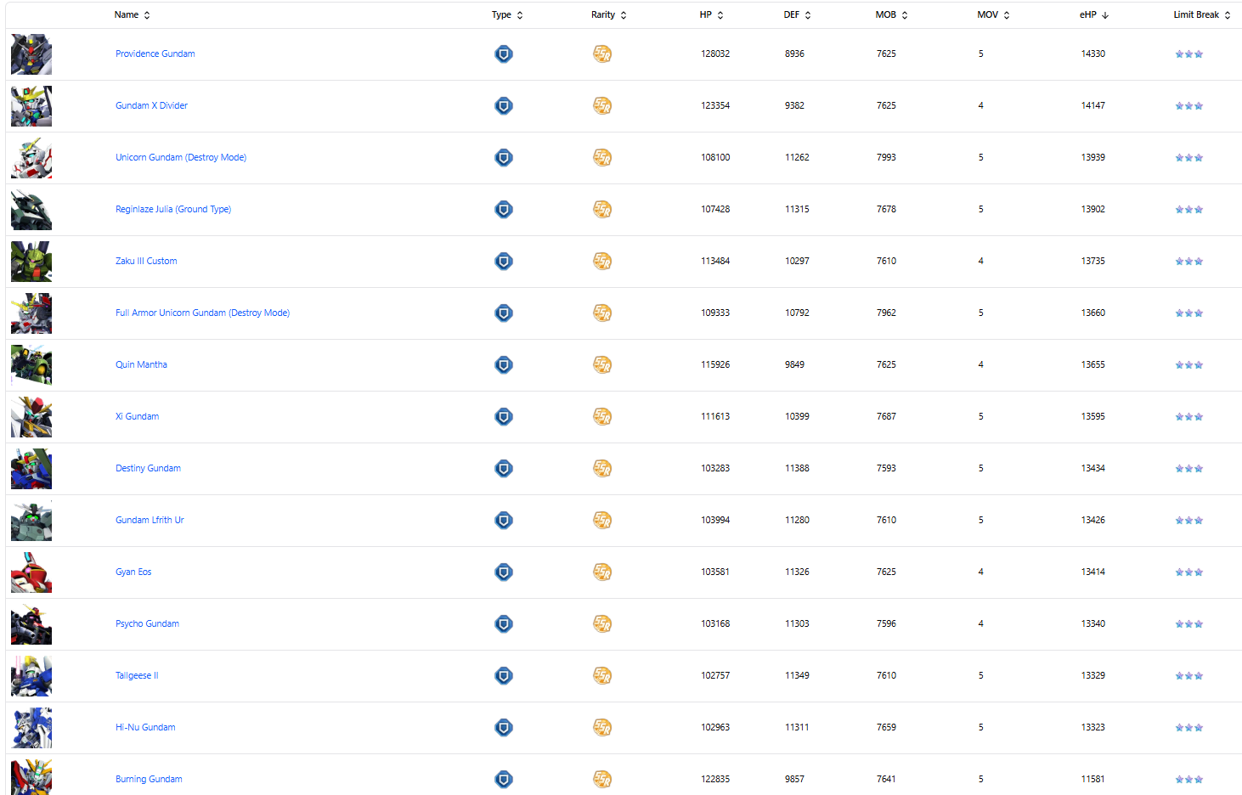The height and width of the screenshot is (795, 1242).
Task: Sort table by MOV column
Action: tap(994, 15)
